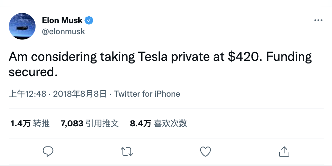Click the word "considering" in the tweet
Viewport: 332px width, 166px height.
point(66,57)
